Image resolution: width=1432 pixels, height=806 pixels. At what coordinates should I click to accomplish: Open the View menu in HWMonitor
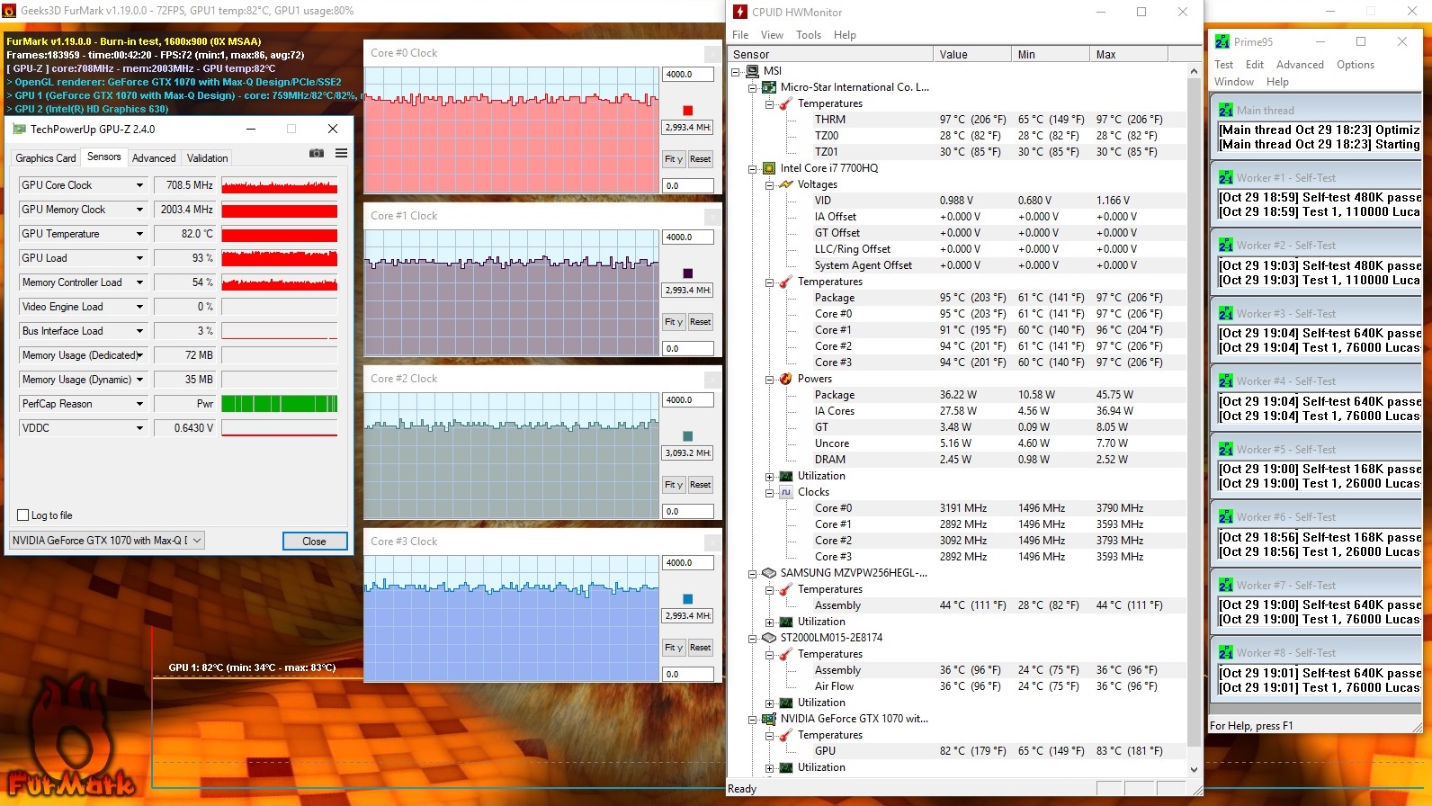pos(772,35)
